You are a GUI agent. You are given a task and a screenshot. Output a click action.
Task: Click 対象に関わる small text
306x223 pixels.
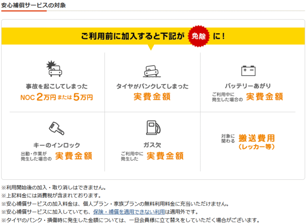228,138
